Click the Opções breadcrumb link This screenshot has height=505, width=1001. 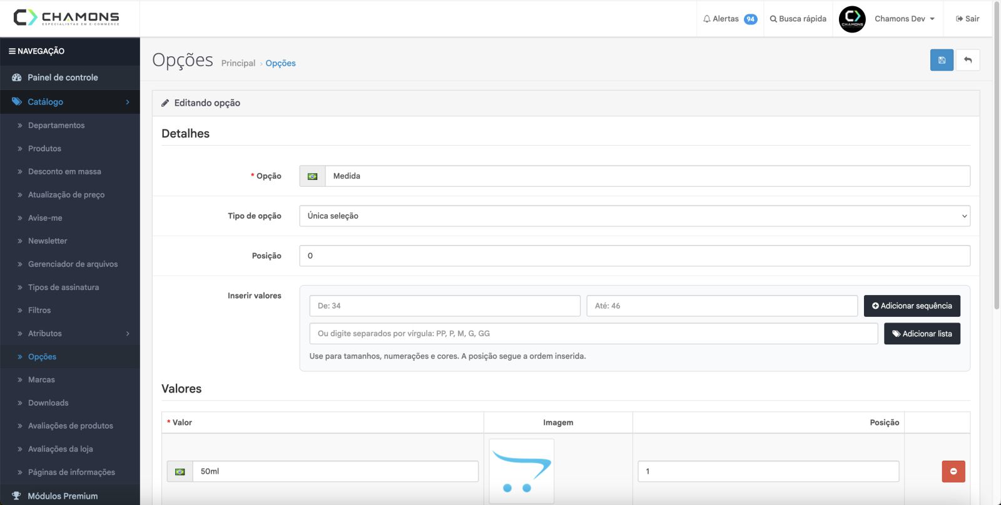[280, 63]
